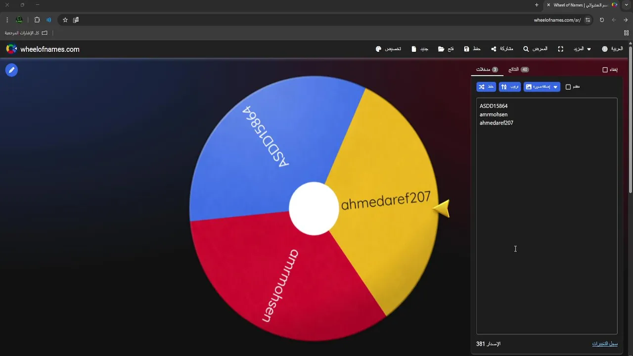Screen dimensions: 633x356
Task: Open the browser tab search chevron
Action: (627, 5)
